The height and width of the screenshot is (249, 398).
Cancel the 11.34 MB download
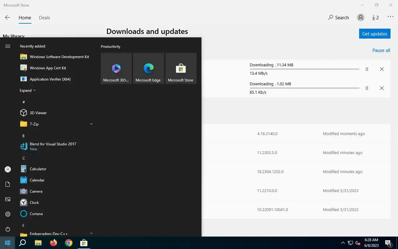(382, 69)
